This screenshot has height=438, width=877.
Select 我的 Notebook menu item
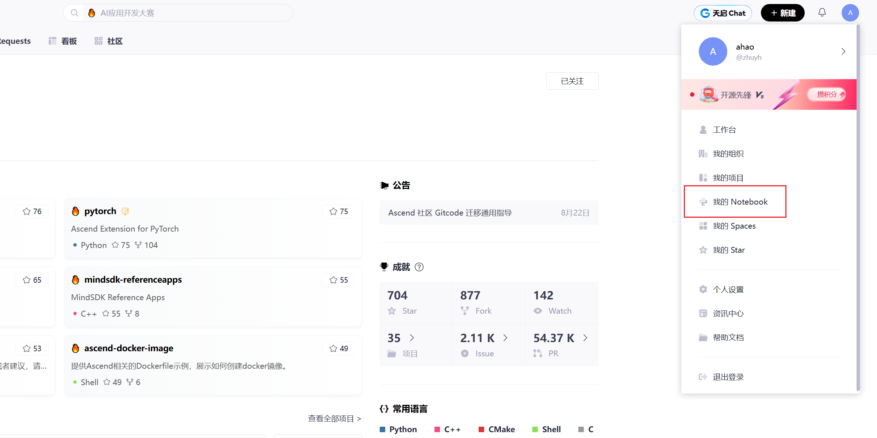[x=740, y=202]
